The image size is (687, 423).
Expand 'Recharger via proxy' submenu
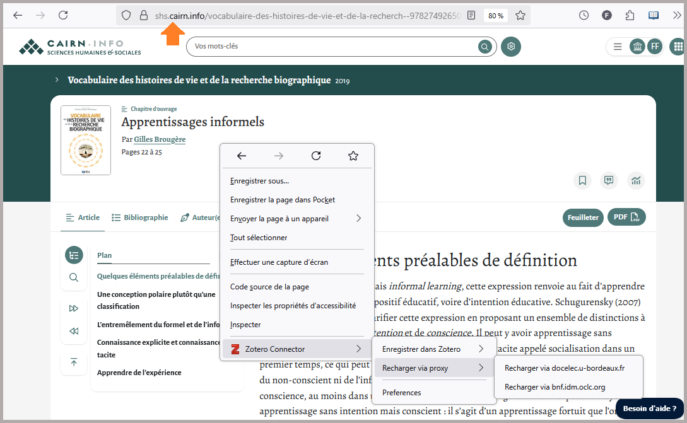(x=433, y=368)
